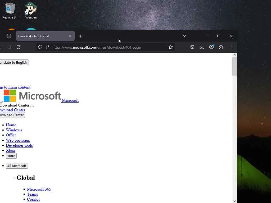The width and height of the screenshot is (271, 203).
Task: Toggle small button beside Download Center text
Action: 32,107
